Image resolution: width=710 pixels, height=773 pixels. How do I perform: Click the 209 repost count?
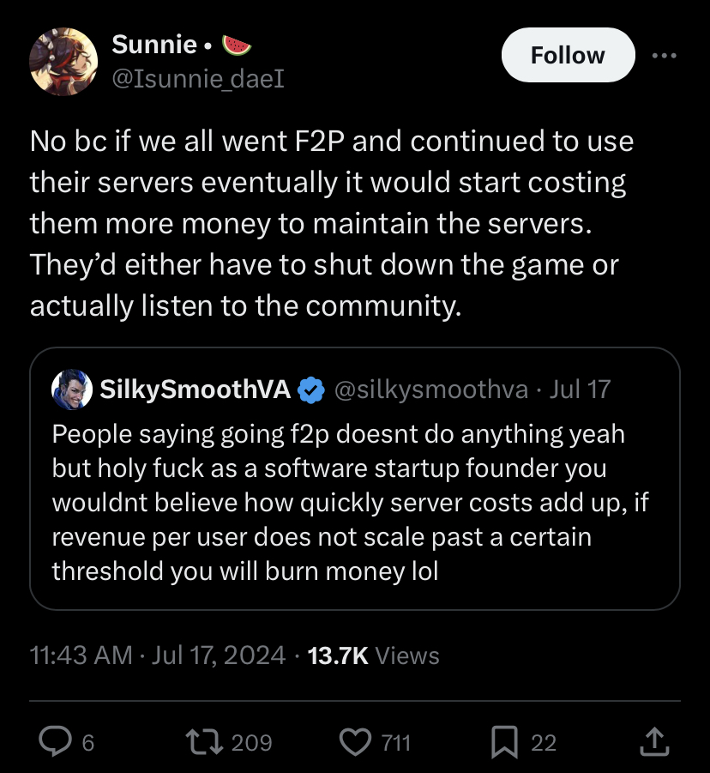click(251, 742)
